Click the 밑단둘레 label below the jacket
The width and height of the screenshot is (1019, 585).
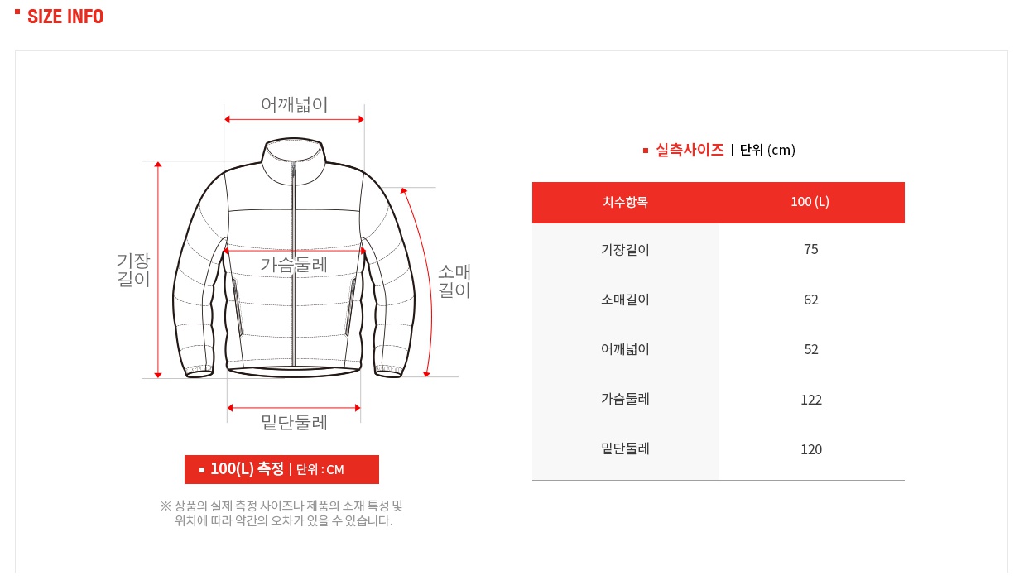[294, 422]
